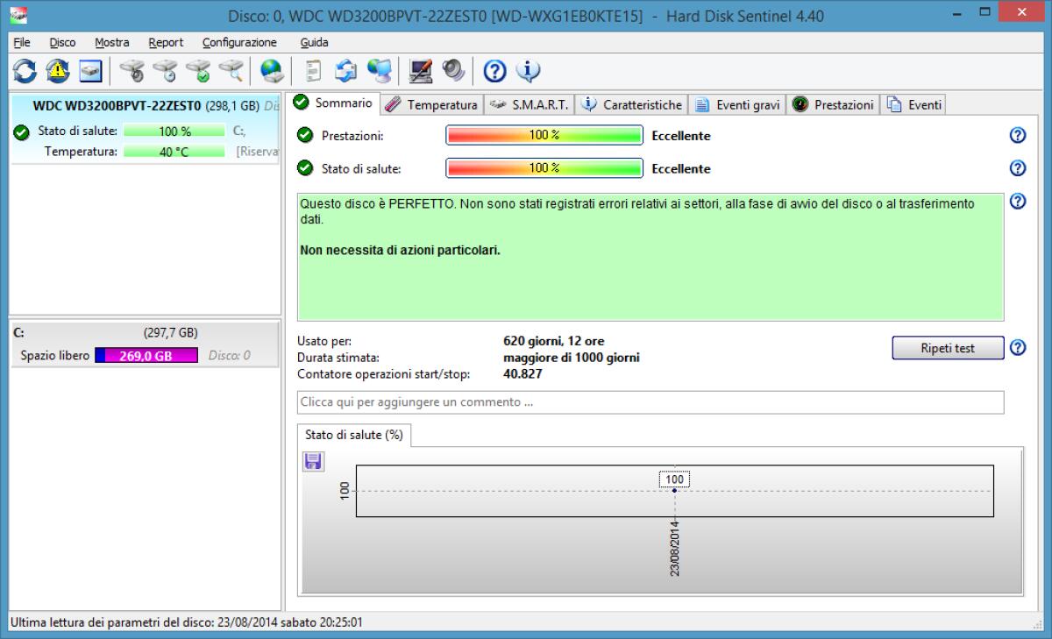Screen dimensions: 1052x639
Task: Click the help circle next to Prestazioni
Action: [x=1017, y=135]
